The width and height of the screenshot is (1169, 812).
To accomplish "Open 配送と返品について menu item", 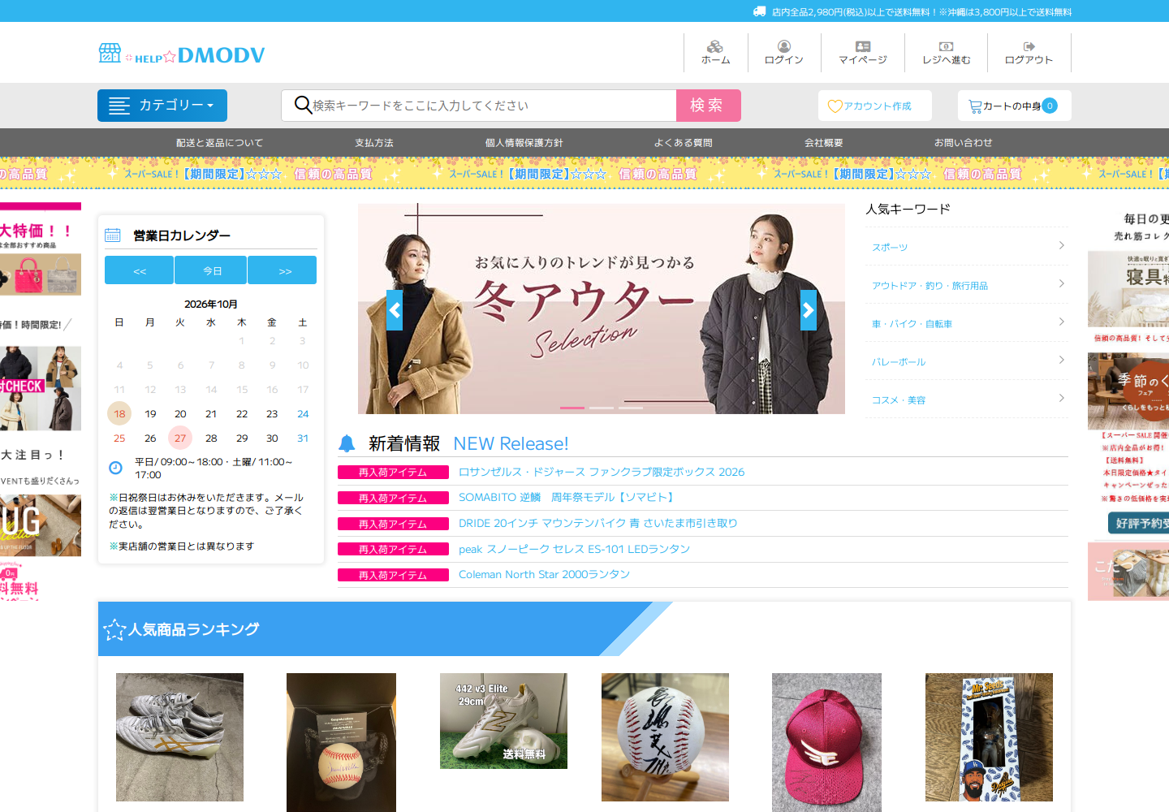I will click(x=220, y=143).
